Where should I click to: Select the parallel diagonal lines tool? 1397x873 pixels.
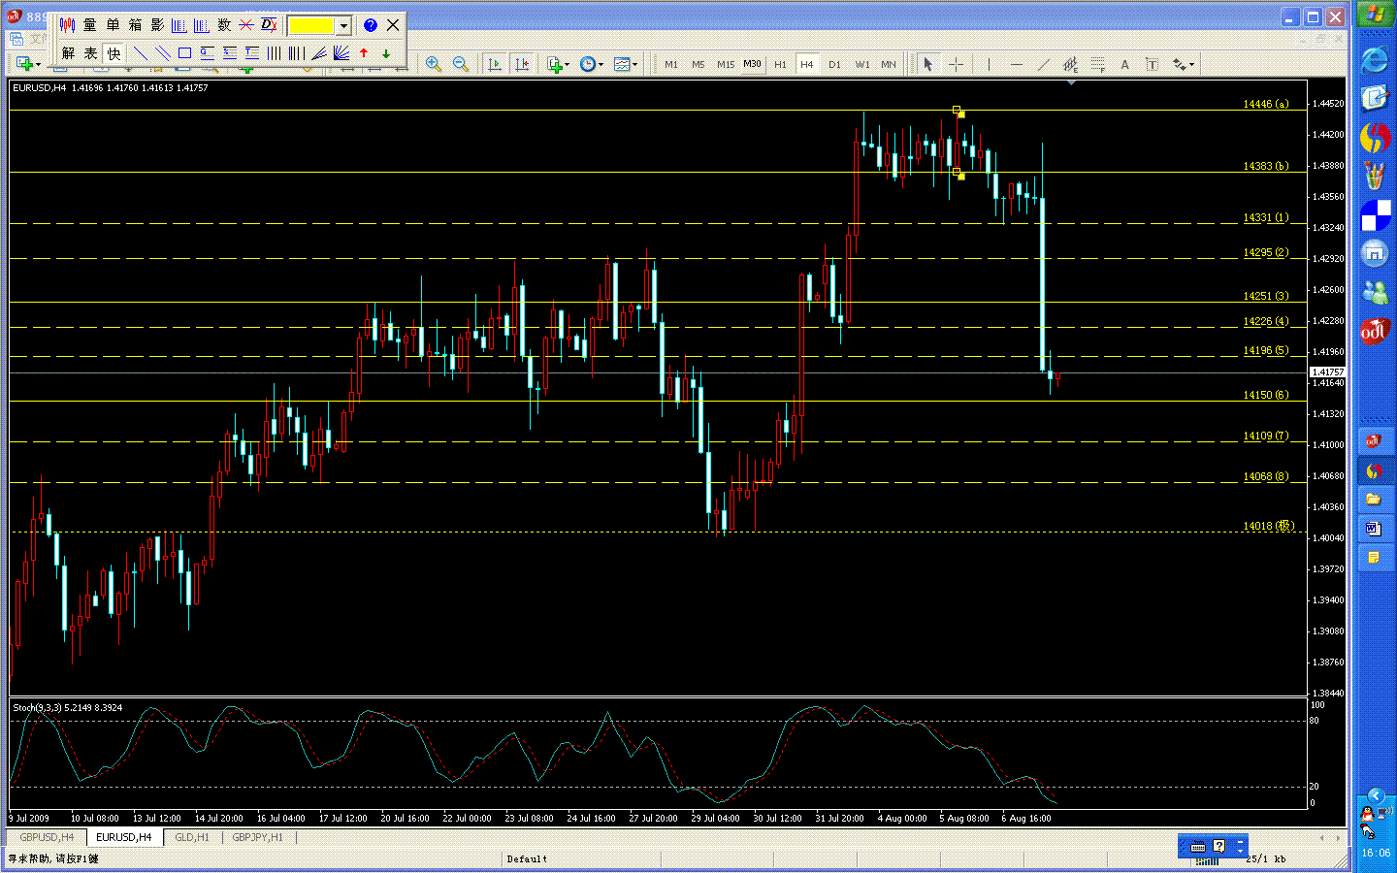tap(163, 53)
